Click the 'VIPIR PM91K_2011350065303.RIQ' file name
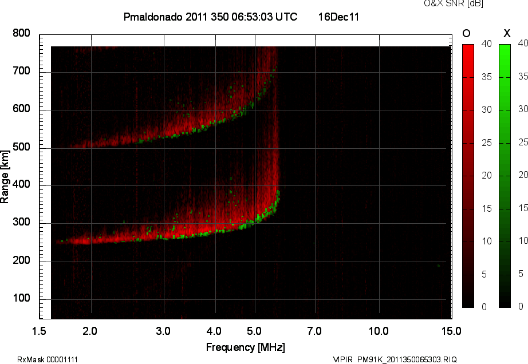 (x=395, y=359)
